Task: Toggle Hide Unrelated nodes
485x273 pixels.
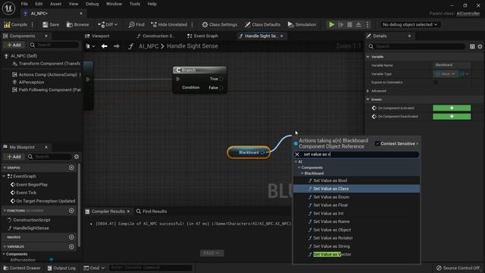Action: coord(169,24)
